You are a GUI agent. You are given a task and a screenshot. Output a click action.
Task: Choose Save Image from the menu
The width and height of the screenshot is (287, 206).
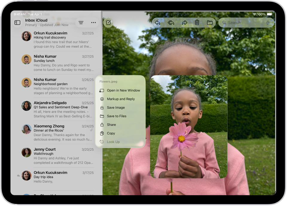point(116,108)
